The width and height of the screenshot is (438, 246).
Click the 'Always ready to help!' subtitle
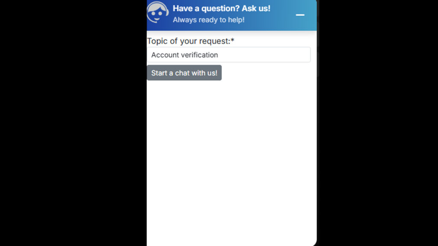tap(209, 20)
